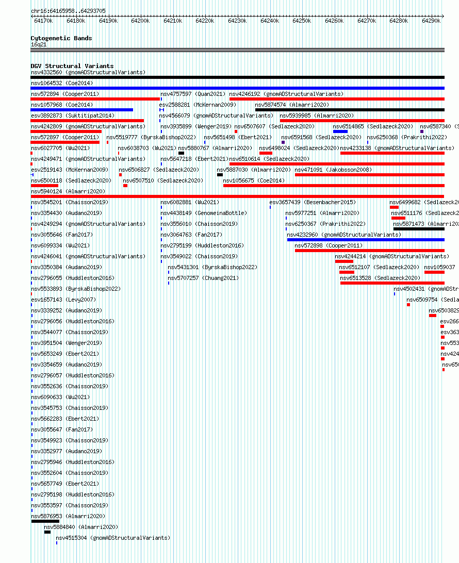Select nsv4566079 gnomADStructuralVariants label

click(x=216, y=115)
